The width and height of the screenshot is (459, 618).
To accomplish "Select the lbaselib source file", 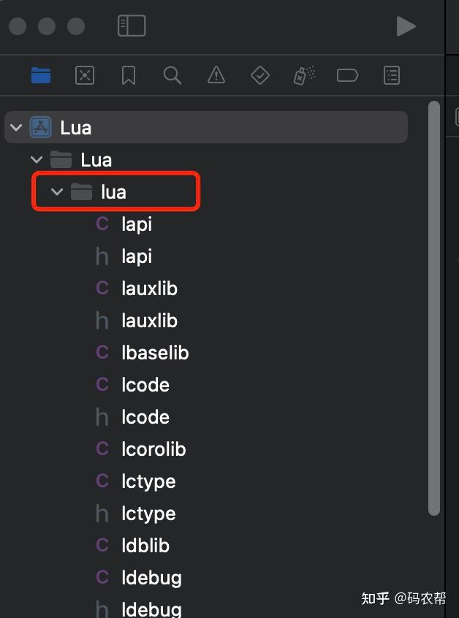I will pyautogui.click(x=155, y=353).
